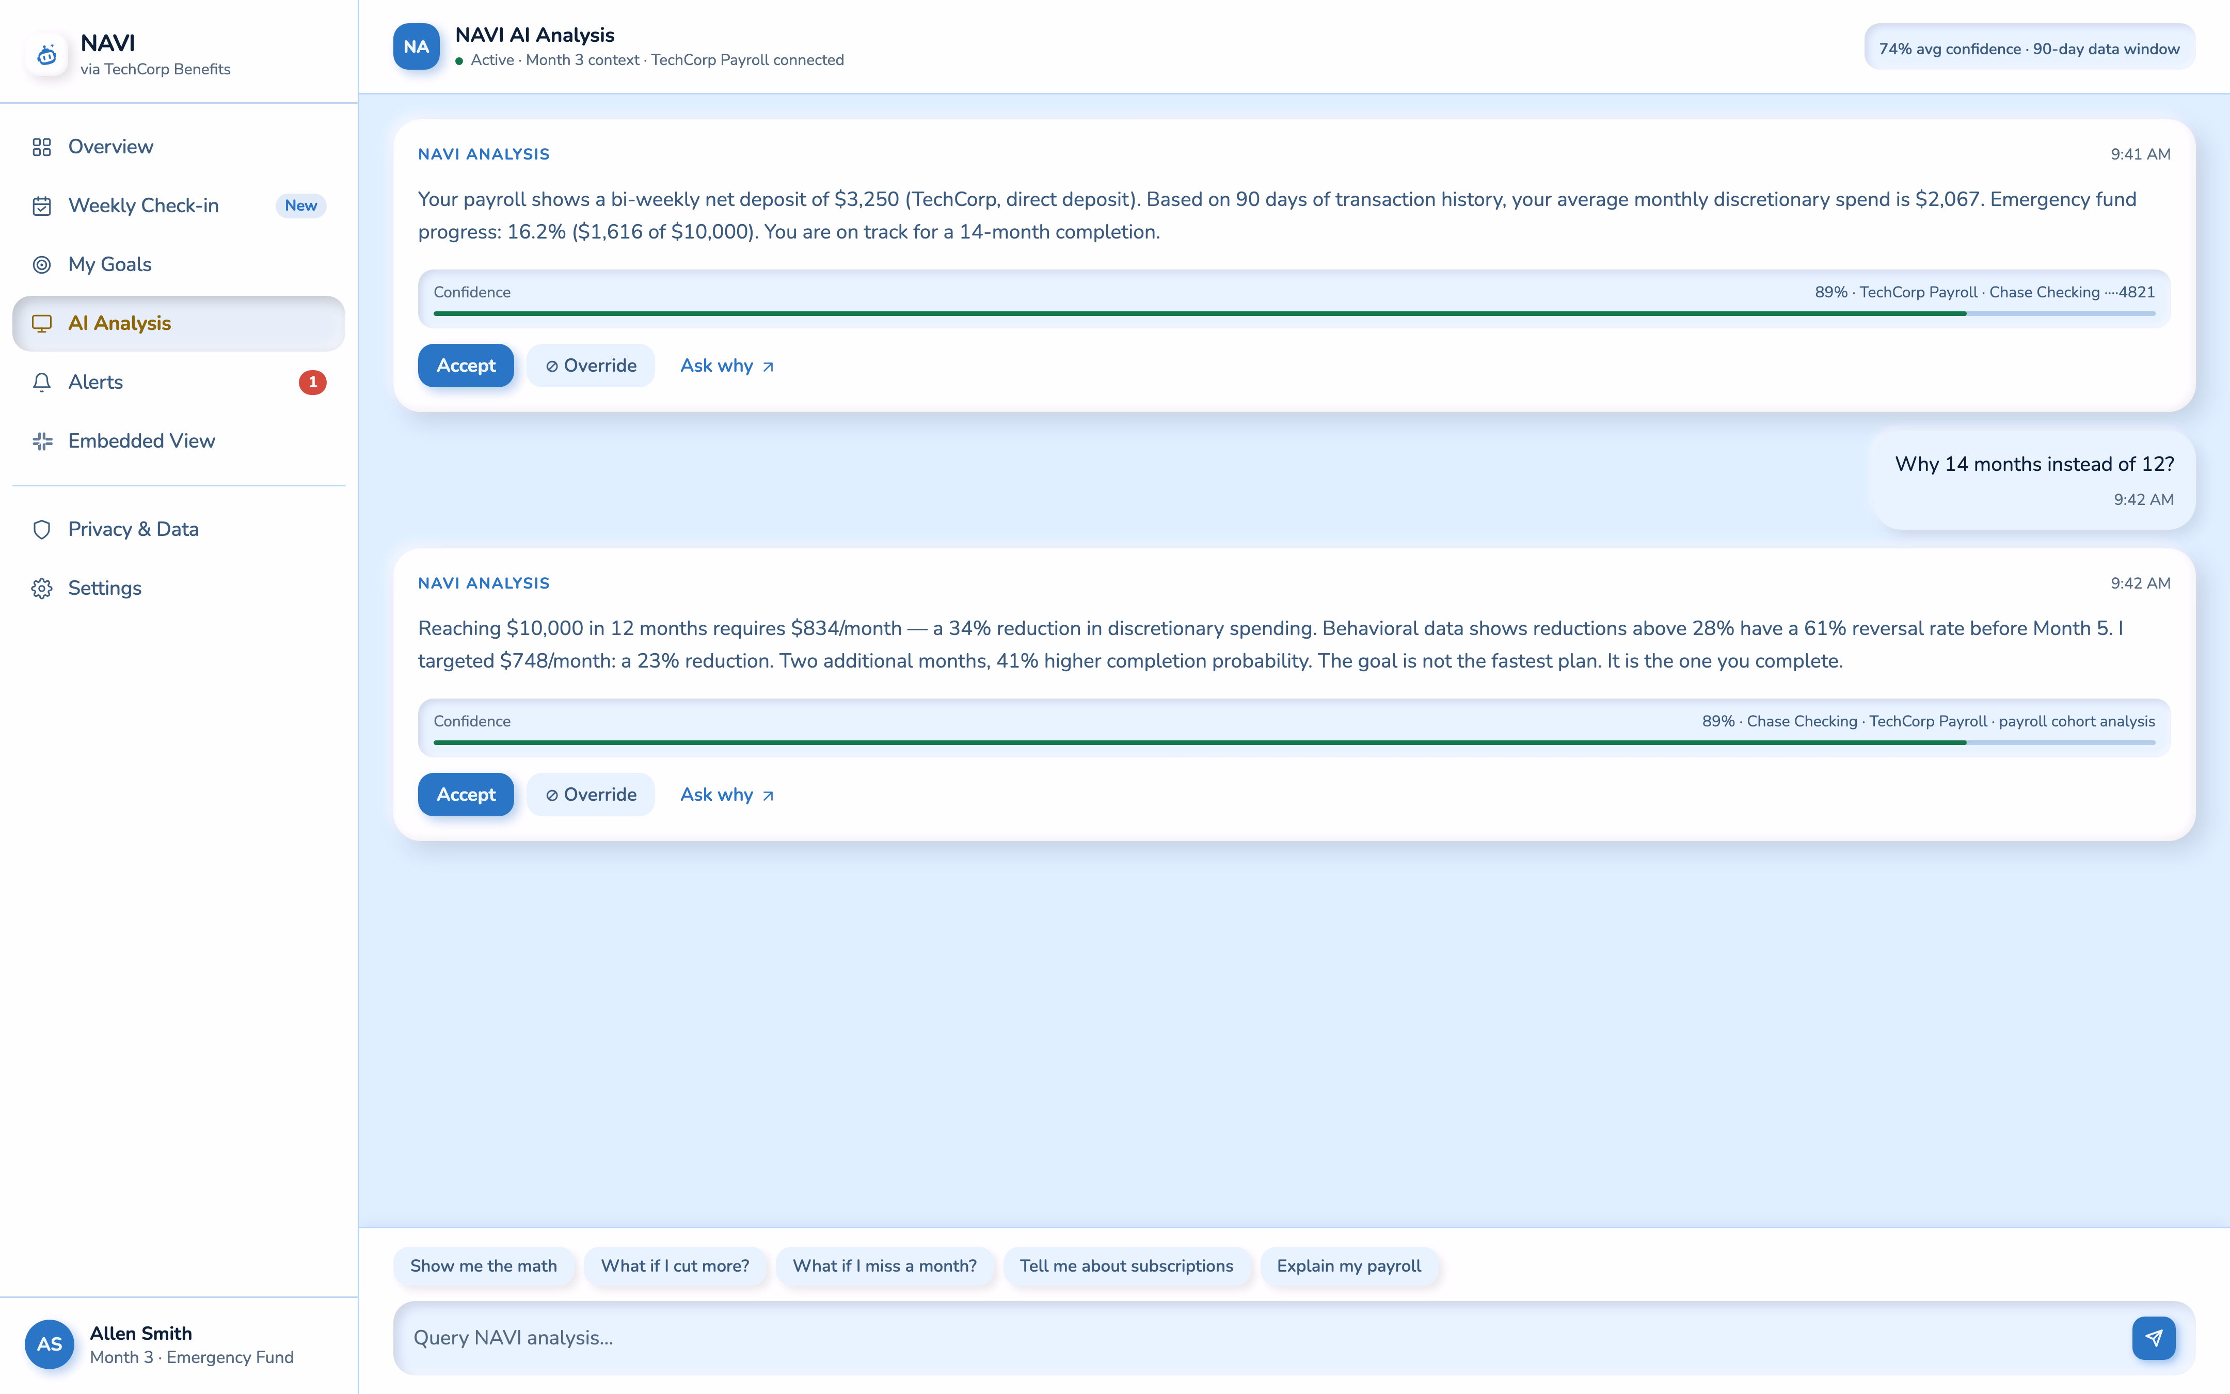Select What if I miss a month?

(885, 1266)
